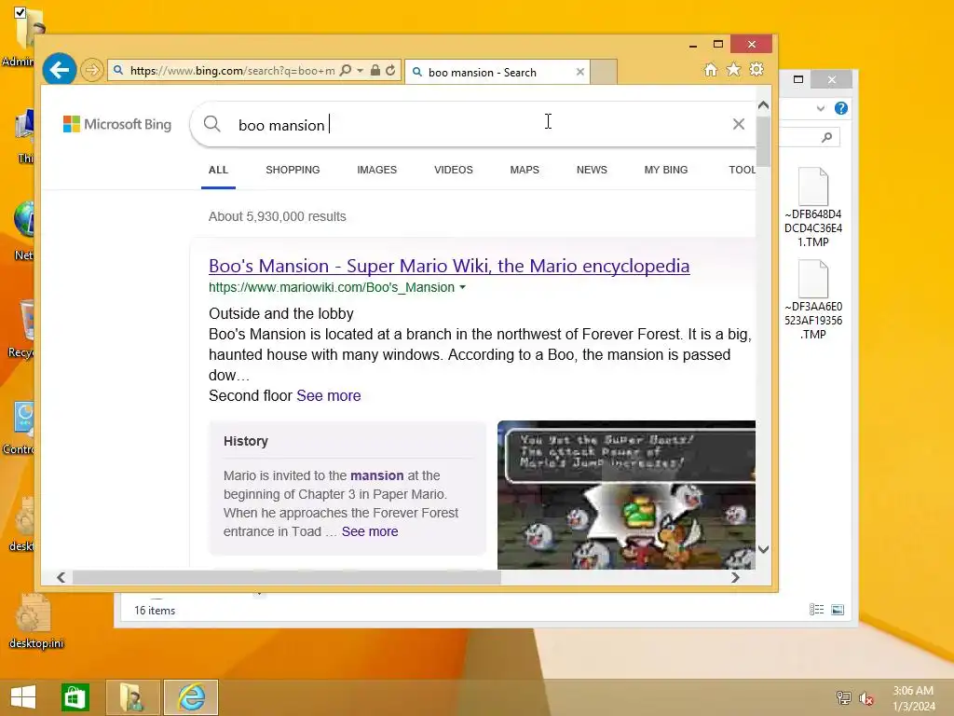This screenshot has width=954, height=716.
Task: Click desktop.ini icon on desktop
Action: [x=36, y=621]
